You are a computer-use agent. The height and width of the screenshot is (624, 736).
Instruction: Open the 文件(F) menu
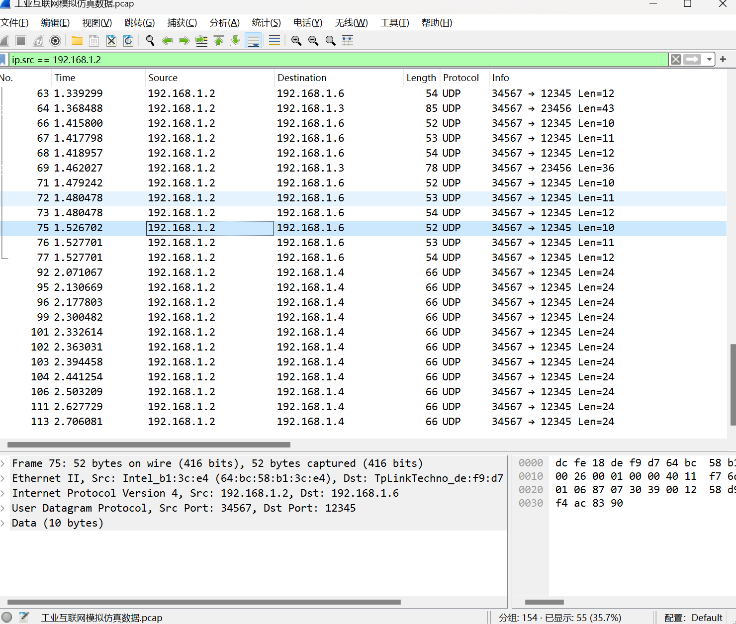(14, 23)
